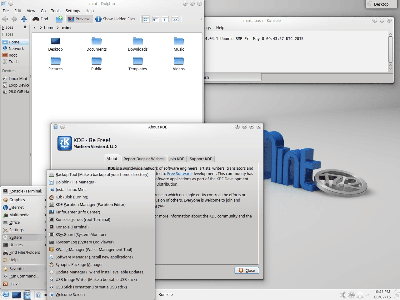
Task: Click the new folder icon in Dolphin toolbar
Action: tap(59, 19)
